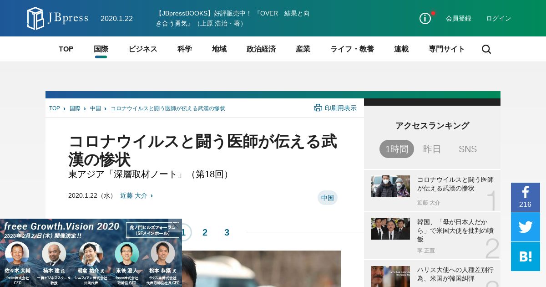Select ビジネス navigation item

click(143, 49)
